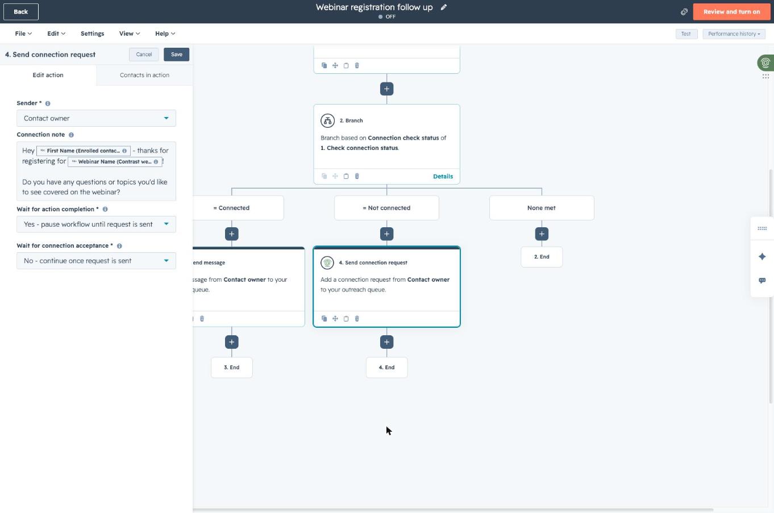This screenshot has width=774, height=513.
Task: Click the move icon on the 2. Branch card
Action: point(335,176)
